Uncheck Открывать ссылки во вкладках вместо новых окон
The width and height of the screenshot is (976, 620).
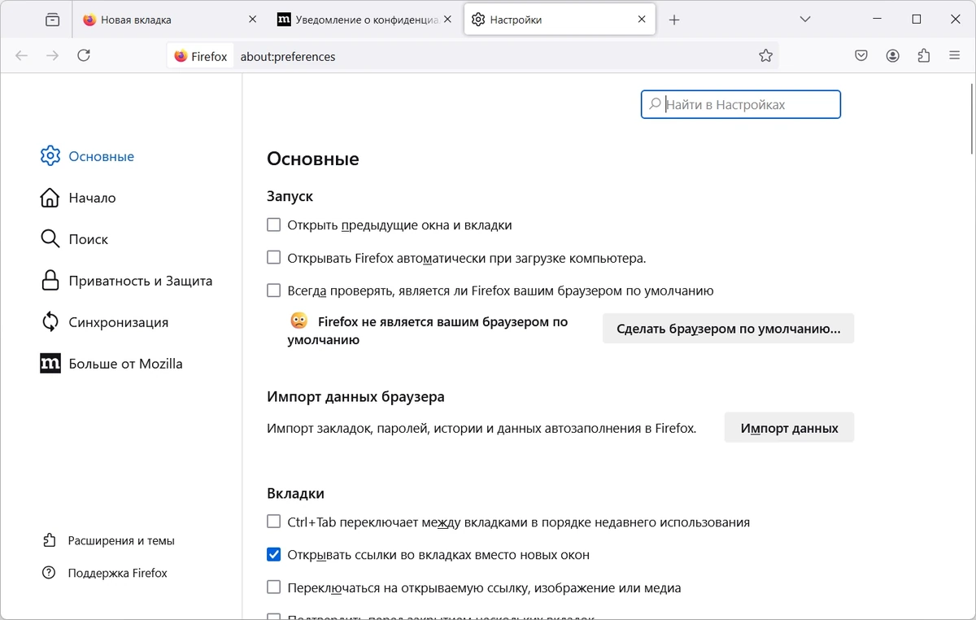pyautogui.click(x=274, y=555)
